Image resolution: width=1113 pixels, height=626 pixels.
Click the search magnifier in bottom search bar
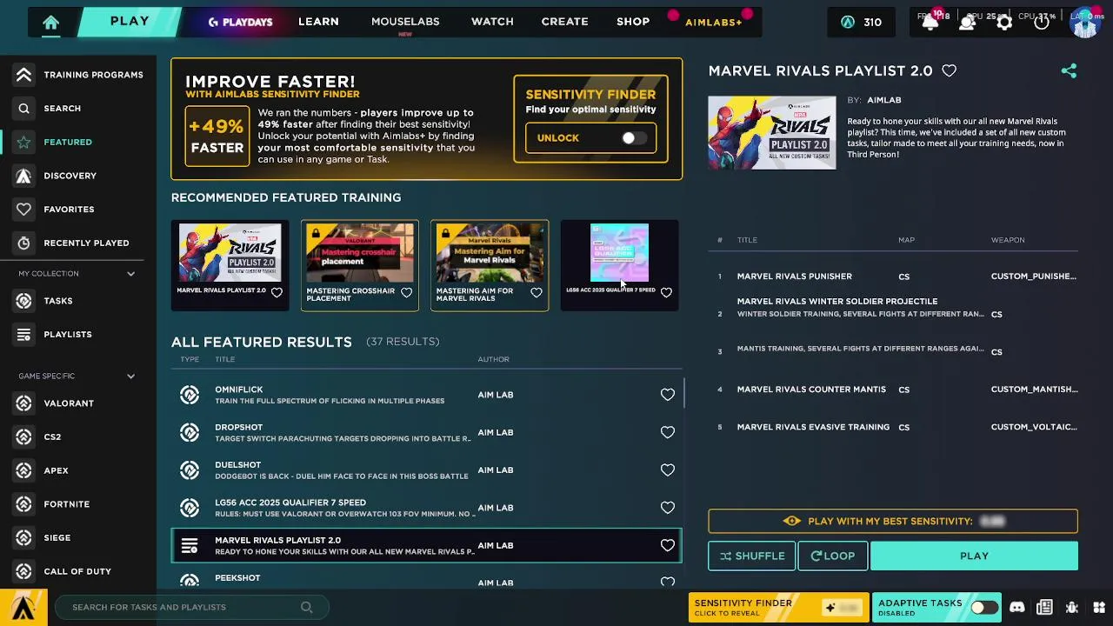pyautogui.click(x=306, y=607)
